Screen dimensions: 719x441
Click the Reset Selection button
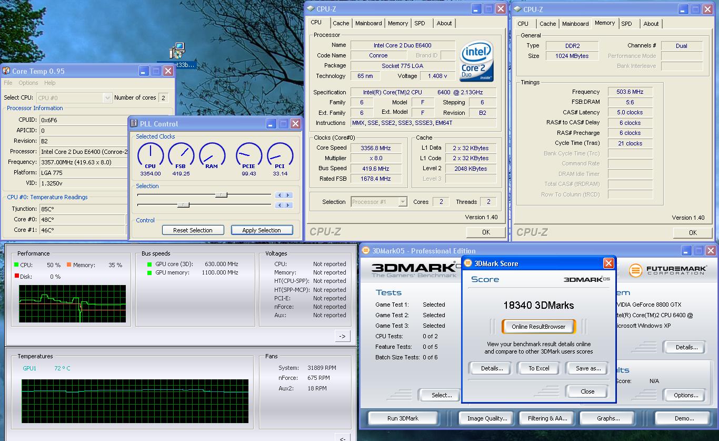point(193,230)
